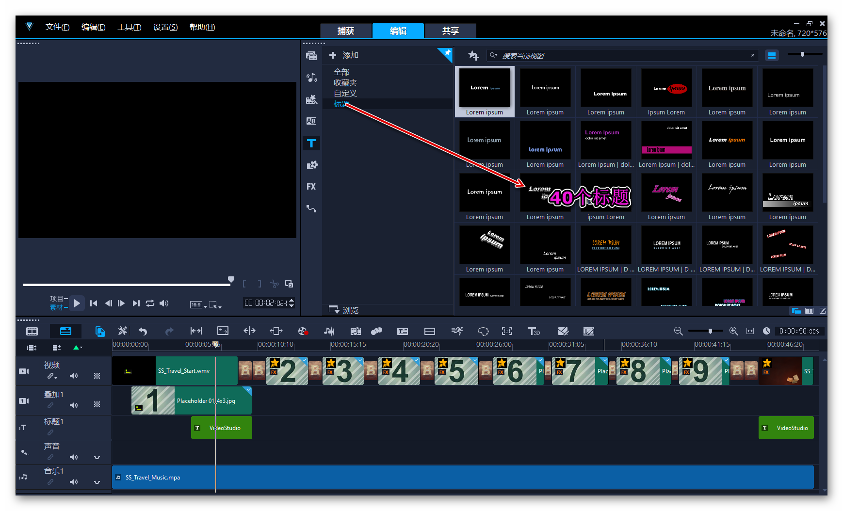Open the 文件(F) menu

(57, 27)
